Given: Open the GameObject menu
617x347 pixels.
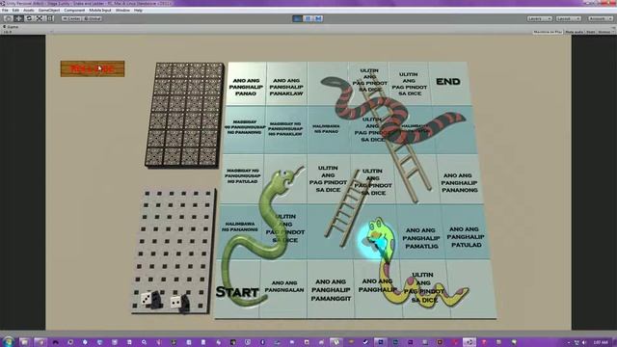Looking at the screenshot, I should click(x=49, y=11).
